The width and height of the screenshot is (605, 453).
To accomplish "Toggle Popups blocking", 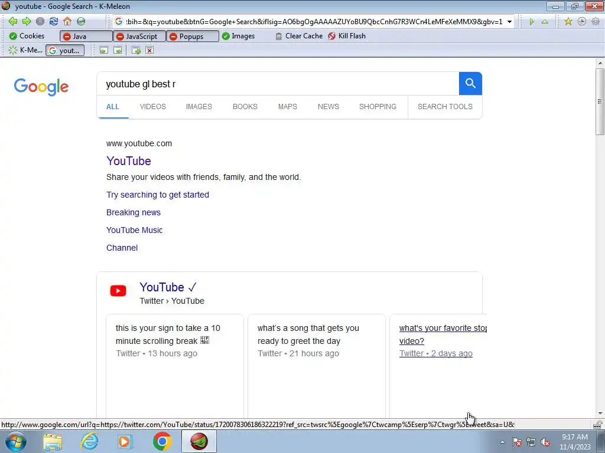I will (193, 36).
